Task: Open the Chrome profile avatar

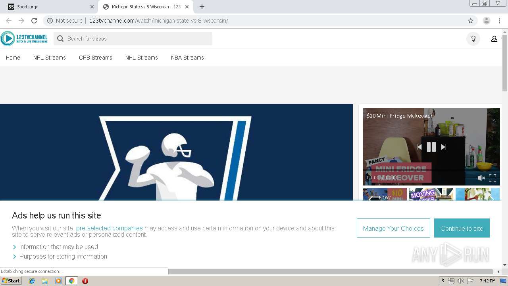Action: [x=487, y=21]
